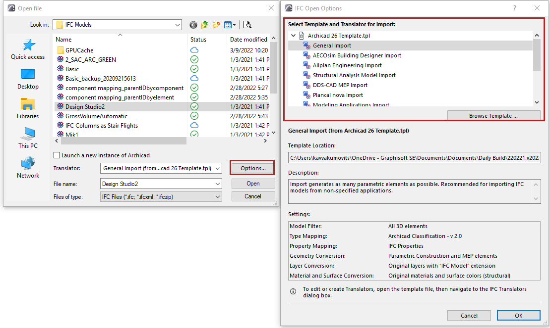Click the file list horizontal scrollbar
Image resolution: width=550 pixels, height=328 pixels.
click(123, 141)
